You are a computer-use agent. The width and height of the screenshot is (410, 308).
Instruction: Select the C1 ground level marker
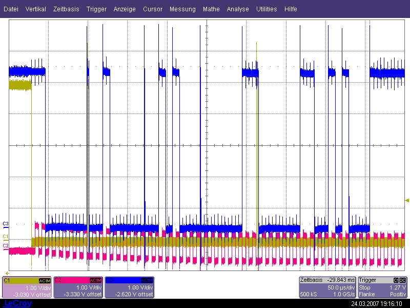6,237
